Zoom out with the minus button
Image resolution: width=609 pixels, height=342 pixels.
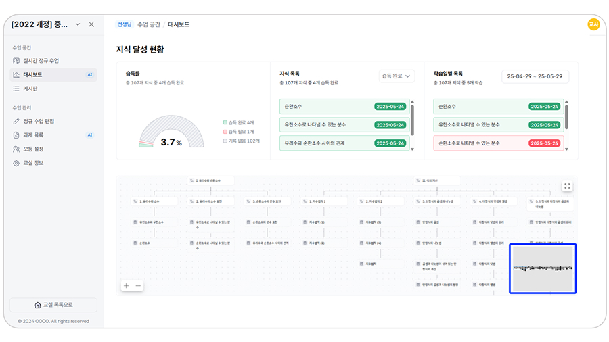[x=138, y=286]
